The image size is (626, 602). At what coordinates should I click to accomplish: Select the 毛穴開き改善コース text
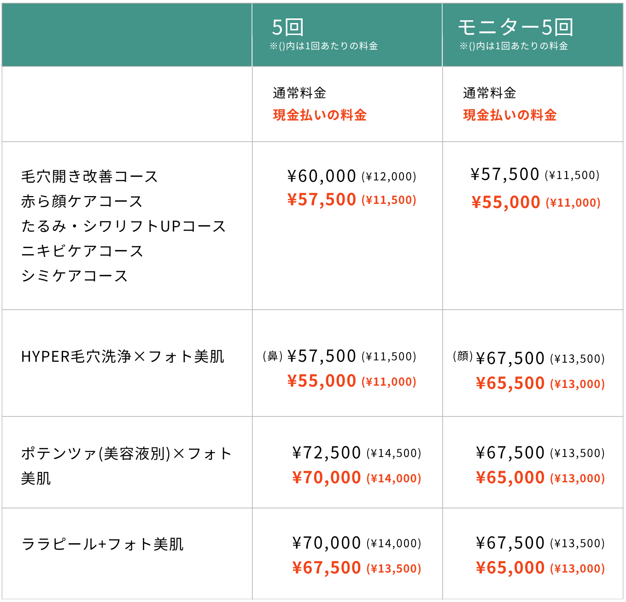89,176
